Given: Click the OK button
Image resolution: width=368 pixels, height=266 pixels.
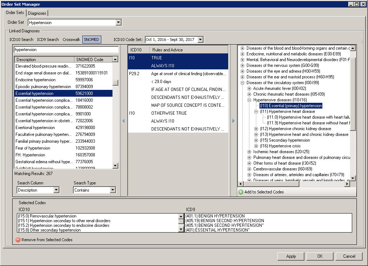Looking at the screenshot, I should coord(320,256).
